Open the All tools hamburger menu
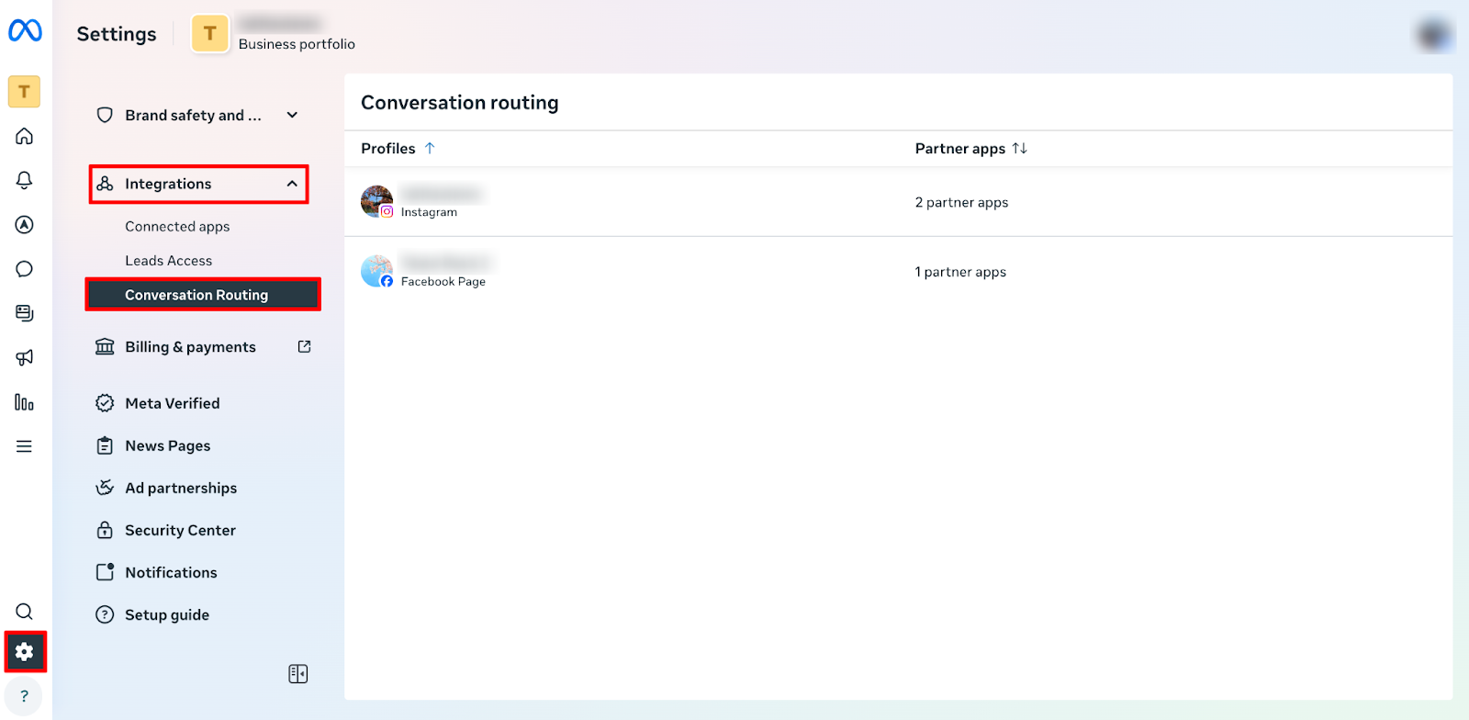 [x=25, y=446]
